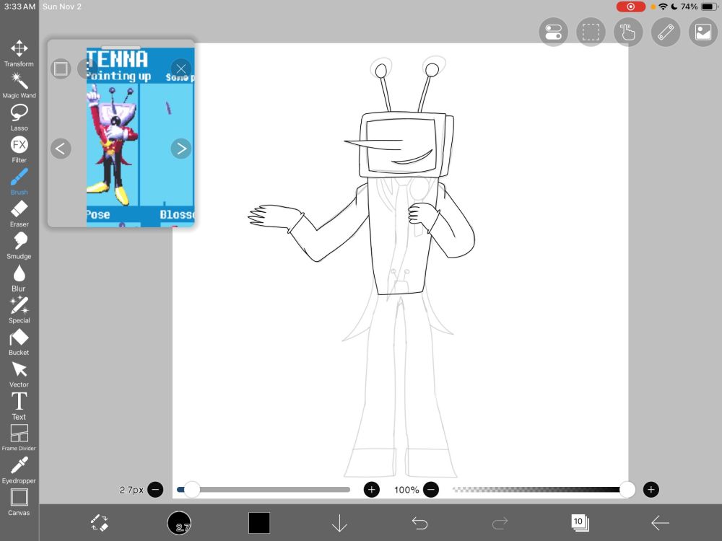The image size is (722, 541).
Task: Show previous reference image
Action: (x=61, y=149)
